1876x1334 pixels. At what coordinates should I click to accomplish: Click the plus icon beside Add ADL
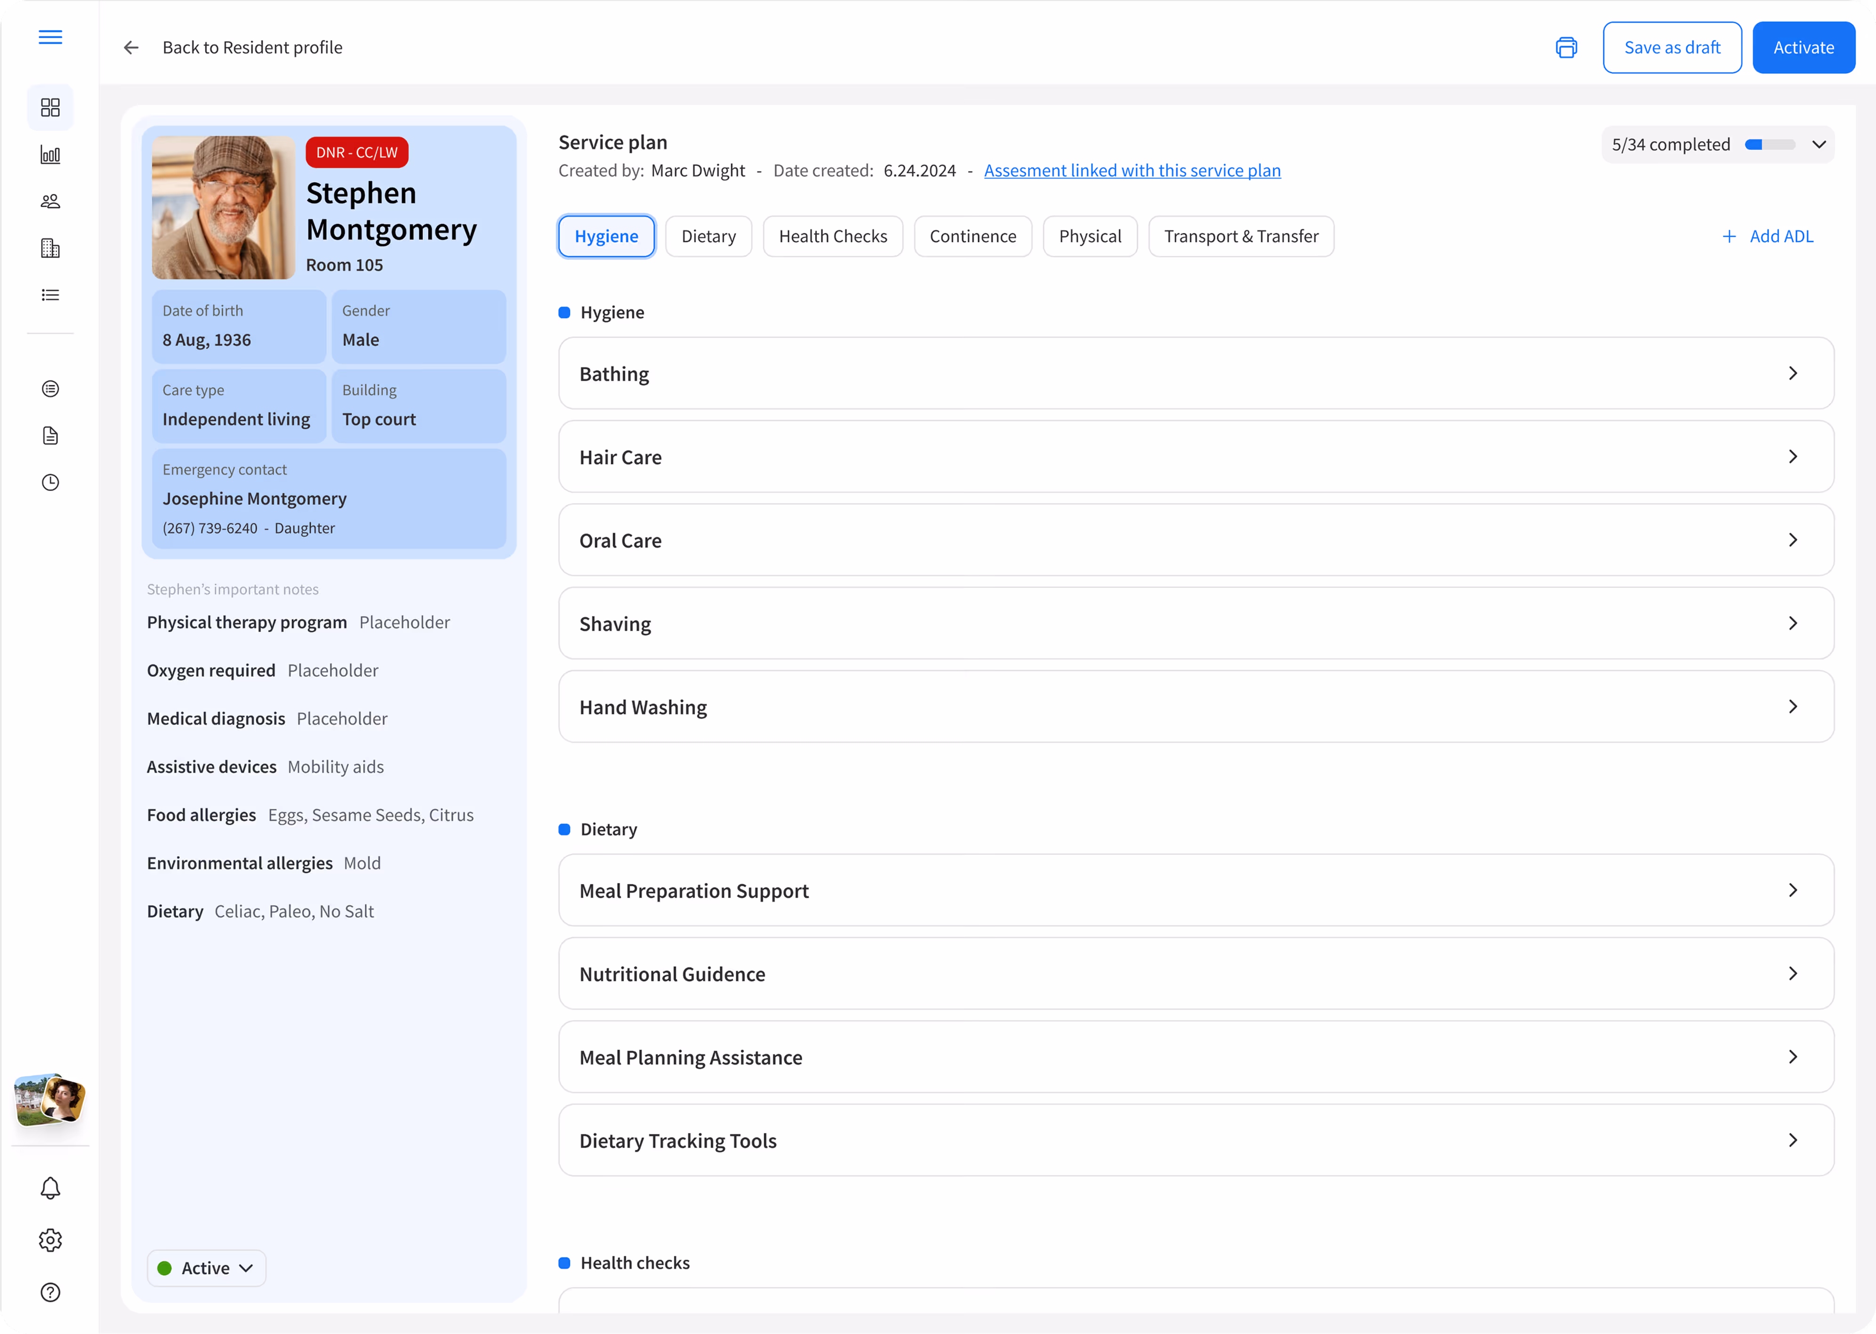click(x=1729, y=237)
